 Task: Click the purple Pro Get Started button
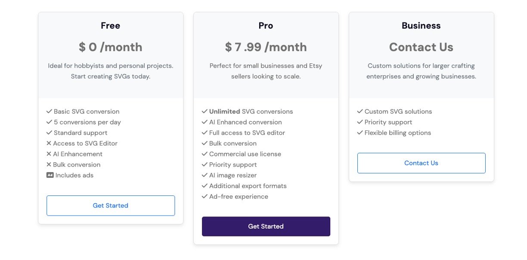[266, 226]
